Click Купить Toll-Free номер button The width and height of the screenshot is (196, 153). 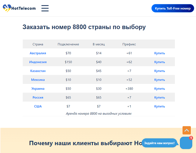click(172, 8)
